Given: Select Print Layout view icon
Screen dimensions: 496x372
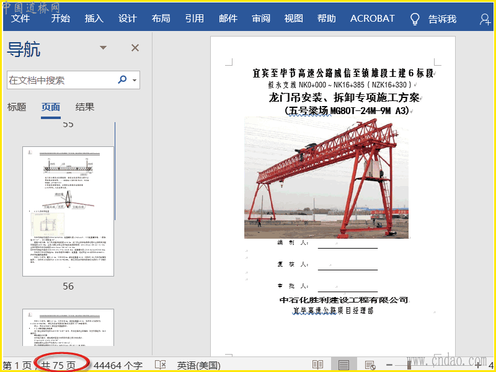Looking at the screenshot, I should click(343, 365).
